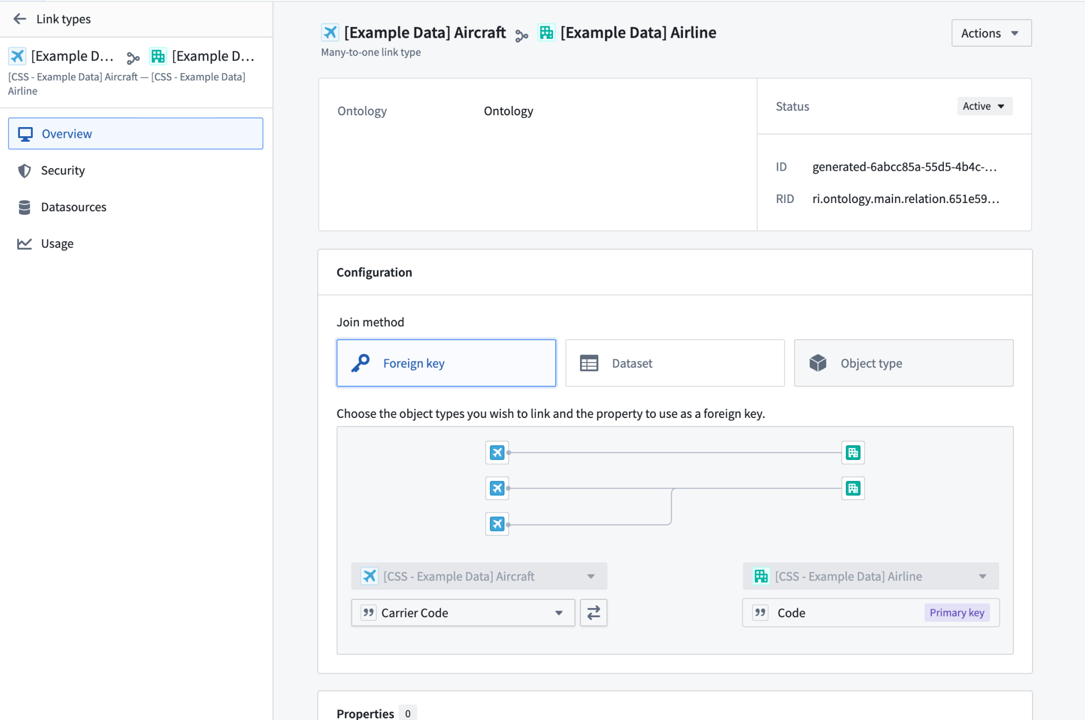Select Foreign key join method
This screenshot has width=1085, height=720.
click(x=446, y=363)
